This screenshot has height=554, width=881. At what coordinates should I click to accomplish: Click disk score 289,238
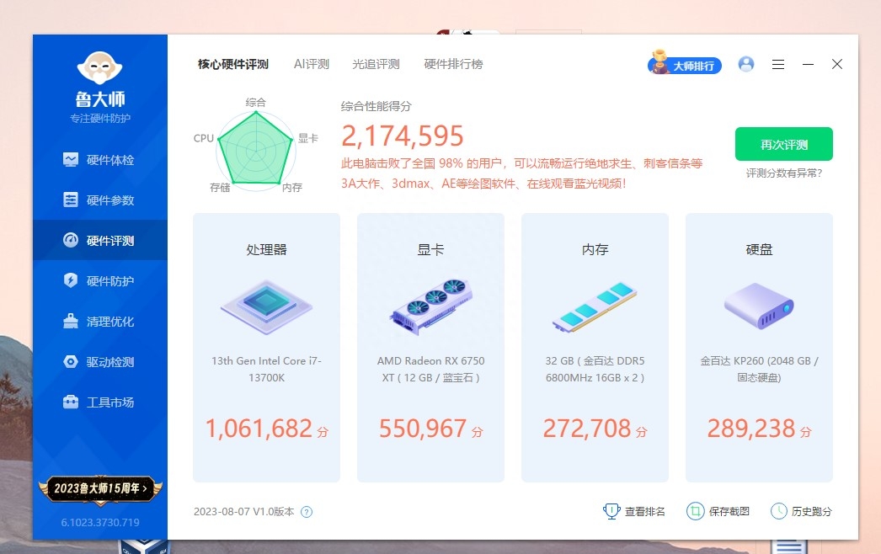(751, 429)
